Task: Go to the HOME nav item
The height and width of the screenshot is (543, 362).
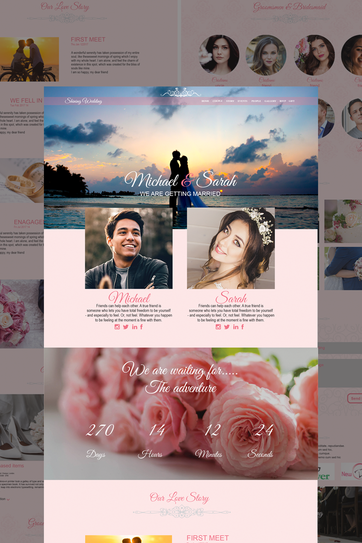Action: click(x=205, y=101)
